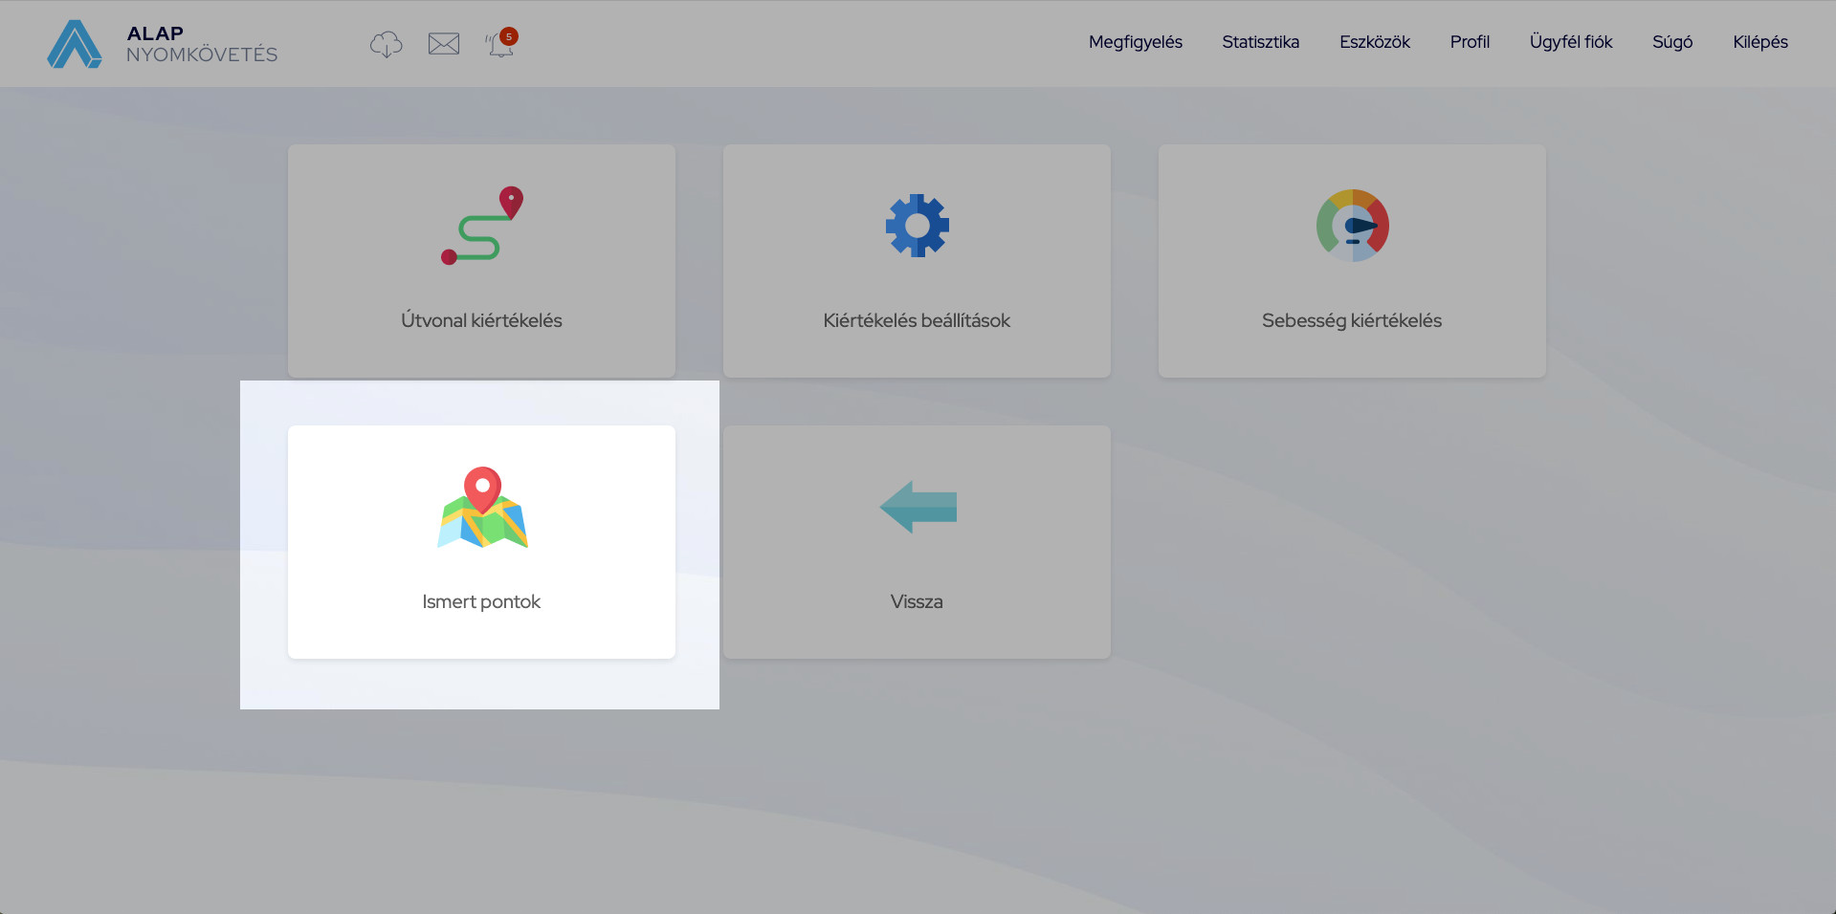Viewport: 1836px width, 914px height.
Task: Select the Útvonal kiértékelés label
Action: 481,320
